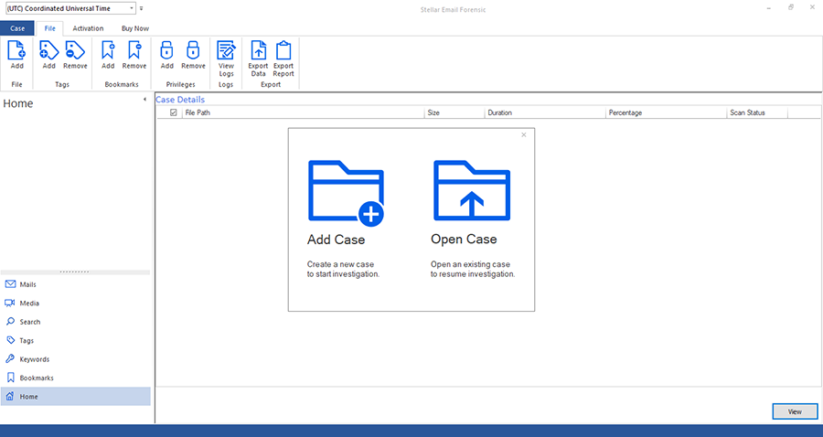Select Home in the sidebar
The height and width of the screenshot is (437, 823).
pyautogui.click(x=76, y=397)
